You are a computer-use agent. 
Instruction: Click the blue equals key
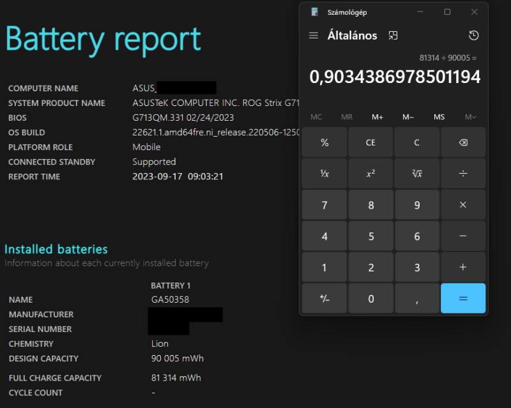(x=463, y=298)
